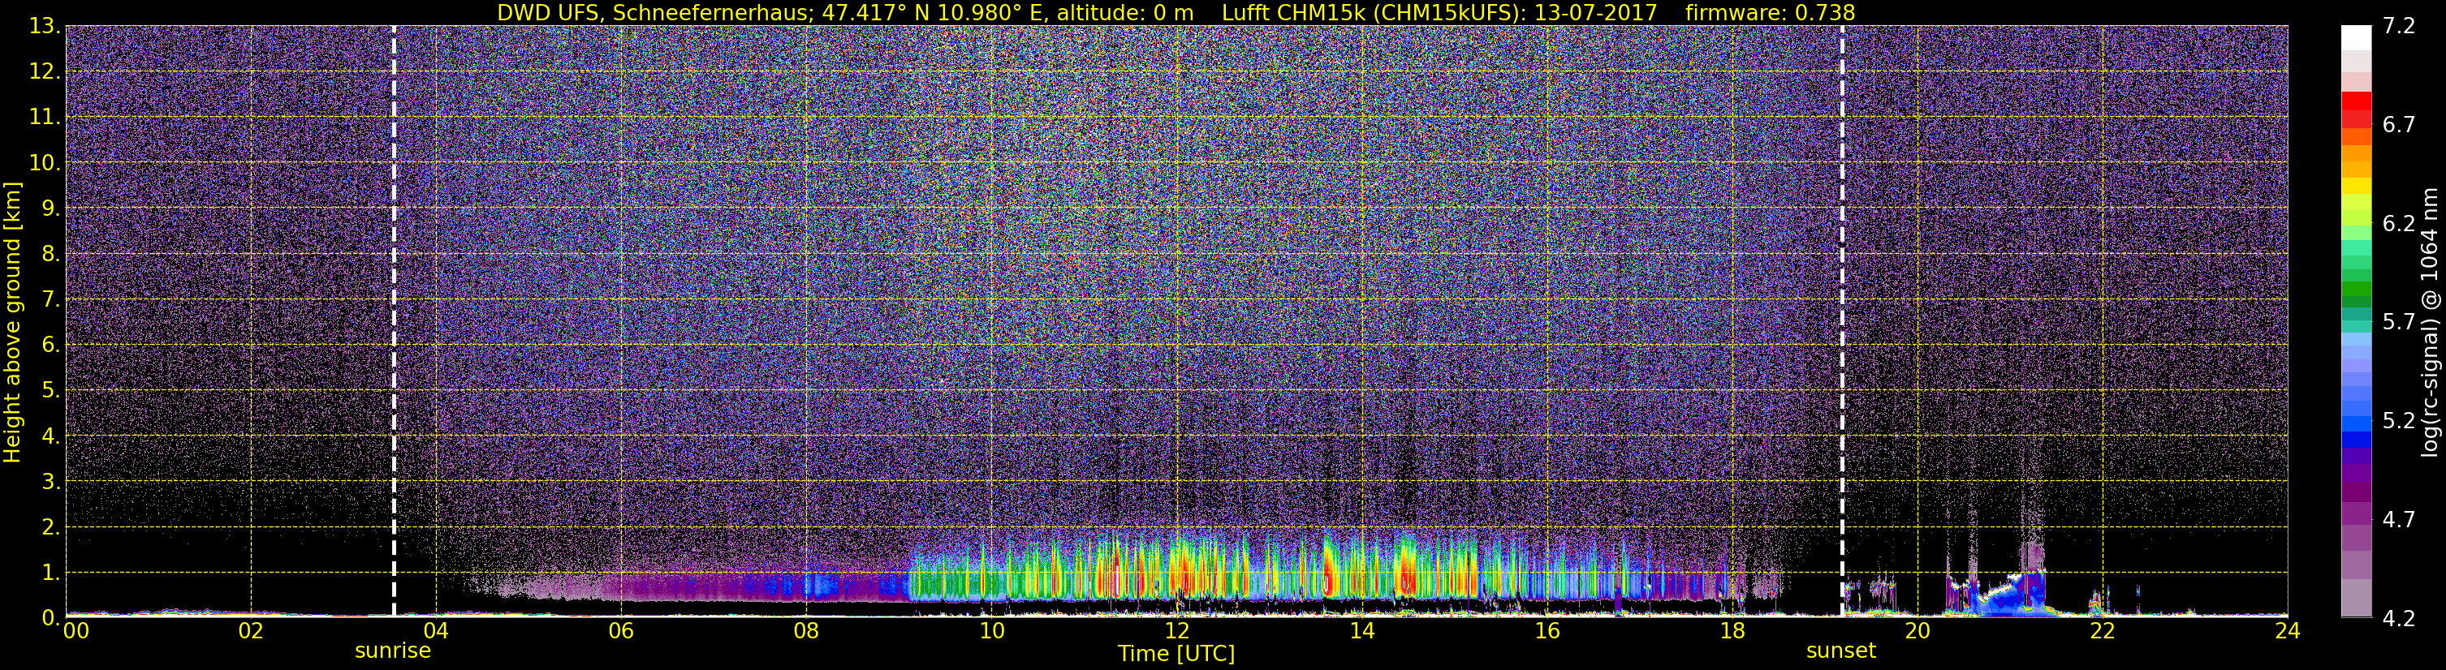This screenshot has height=670, width=2446.
Task: Click the height axis tick label '6.'
Action: coord(50,345)
